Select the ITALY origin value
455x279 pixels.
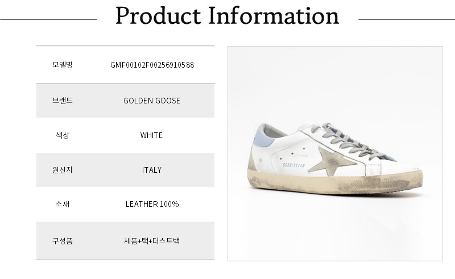(x=152, y=170)
